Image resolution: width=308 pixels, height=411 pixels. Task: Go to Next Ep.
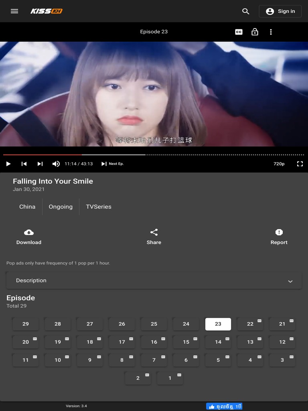[113, 164]
